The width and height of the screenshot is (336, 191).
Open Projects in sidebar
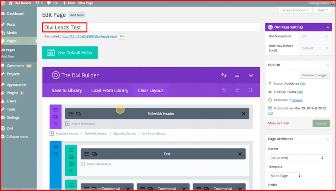(x=13, y=74)
